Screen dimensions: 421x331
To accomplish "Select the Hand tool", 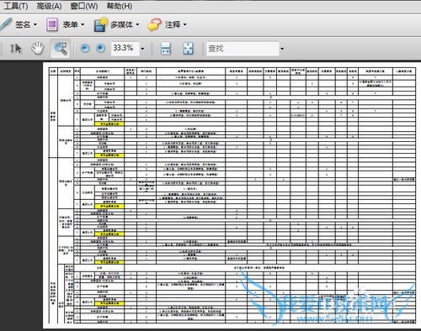I will click(x=37, y=49).
